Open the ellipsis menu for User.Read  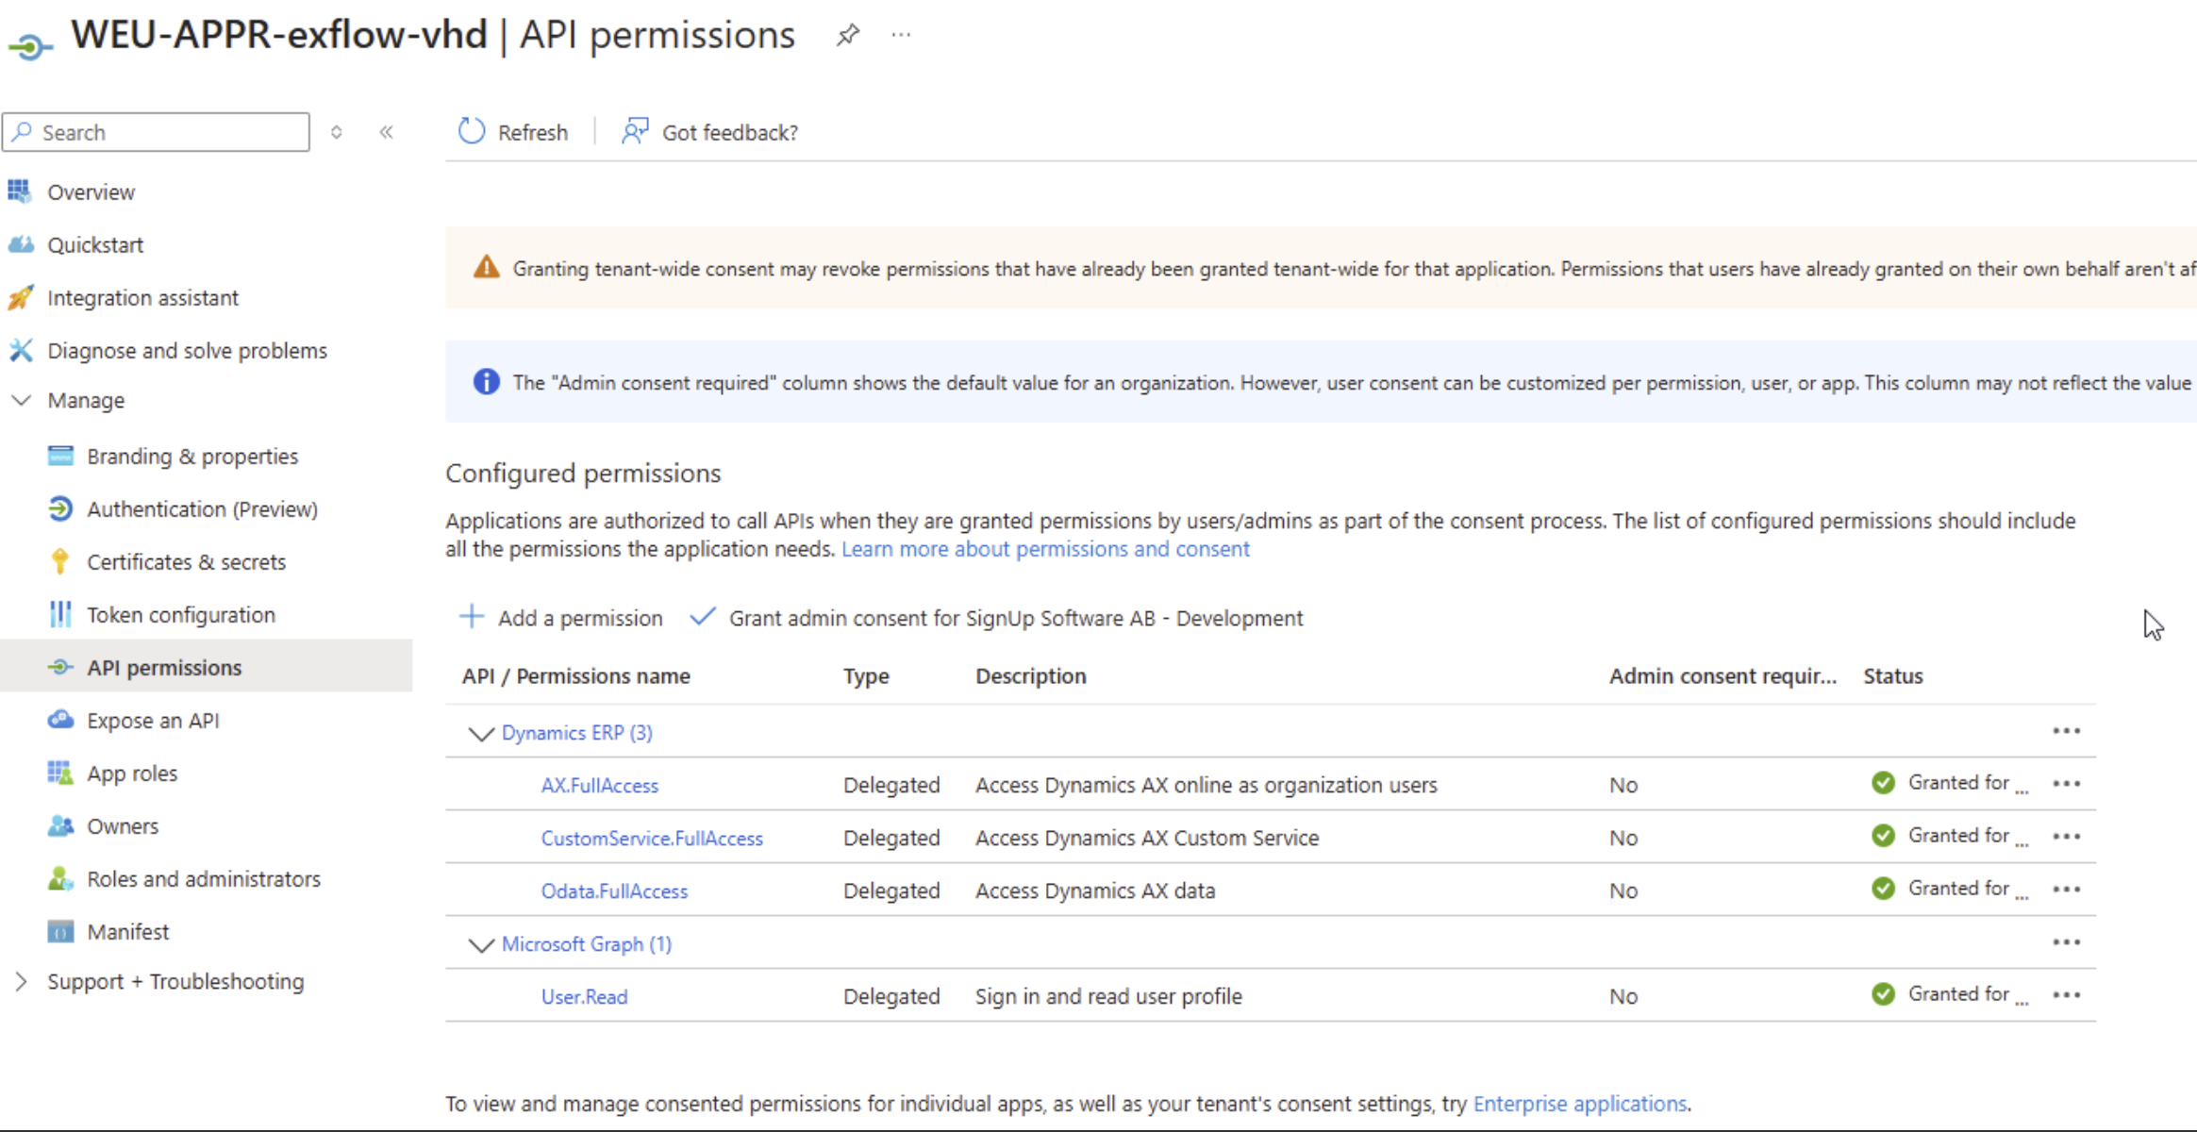(x=2066, y=995)
